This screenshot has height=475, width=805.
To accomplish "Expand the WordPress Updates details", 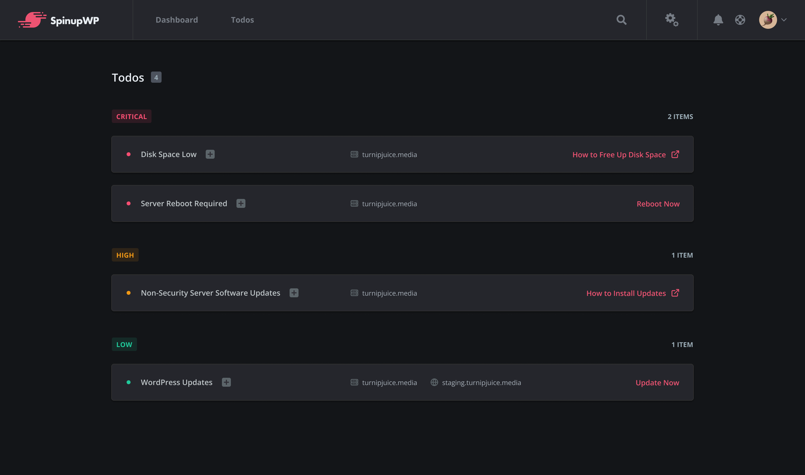I will point(226,382).
